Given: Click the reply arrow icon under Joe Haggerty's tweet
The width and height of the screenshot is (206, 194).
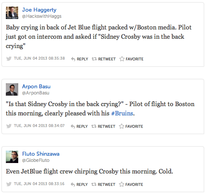Looking at the screenshot, I should 73,59.
